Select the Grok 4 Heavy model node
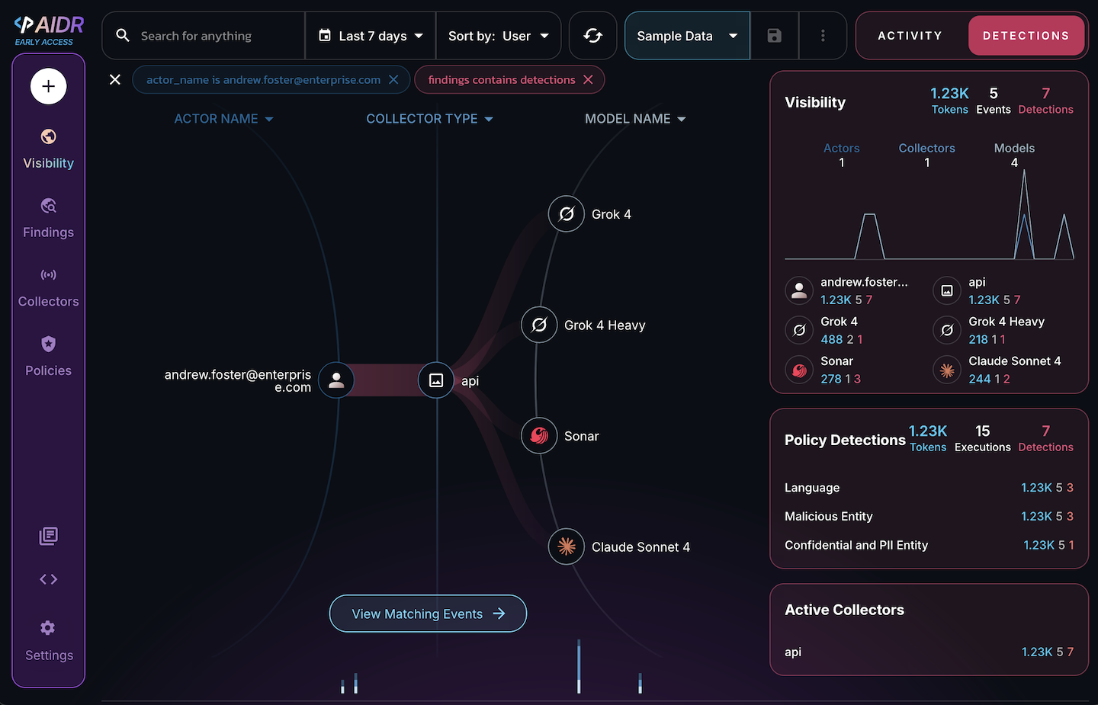The width and height of the screenshot is (1098, 705). (539, 325)
